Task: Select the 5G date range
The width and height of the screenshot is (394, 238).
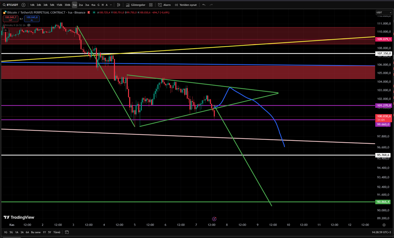Action: coord(11,232)
